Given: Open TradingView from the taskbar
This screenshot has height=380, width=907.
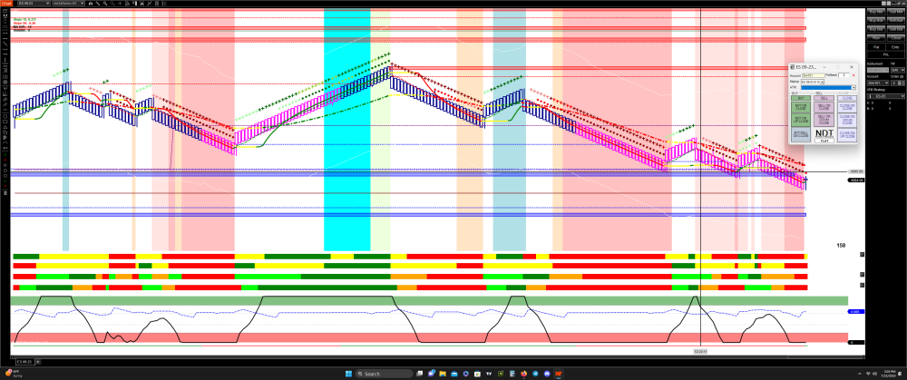Looking at the screenshot, I should 489,374.
